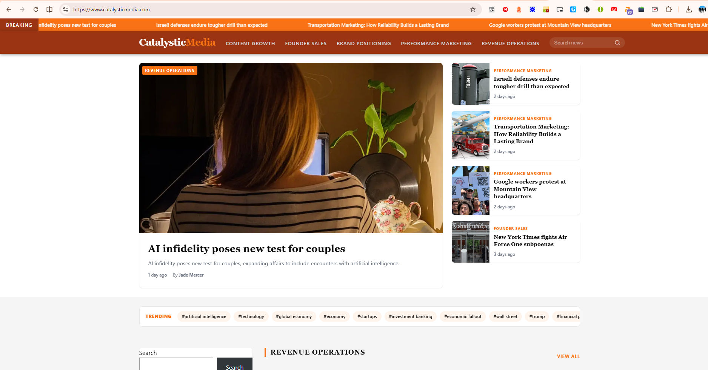Open New York Times fights Air Force One article
The height and width of the screenshot is (370, 708).
pos(530,240)
